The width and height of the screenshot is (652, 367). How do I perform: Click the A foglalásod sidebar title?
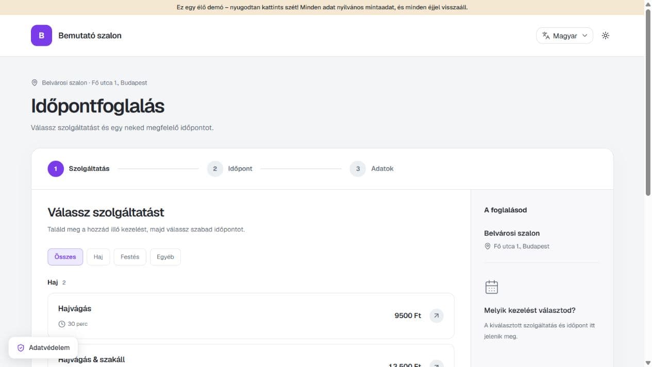506,210
